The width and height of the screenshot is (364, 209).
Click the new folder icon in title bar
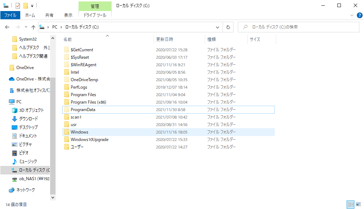click(x=26, y=6)
